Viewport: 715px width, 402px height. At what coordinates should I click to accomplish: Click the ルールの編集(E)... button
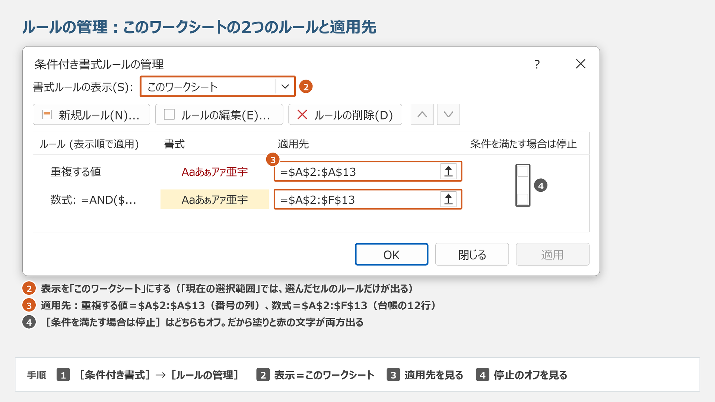(x=219, y=115)
